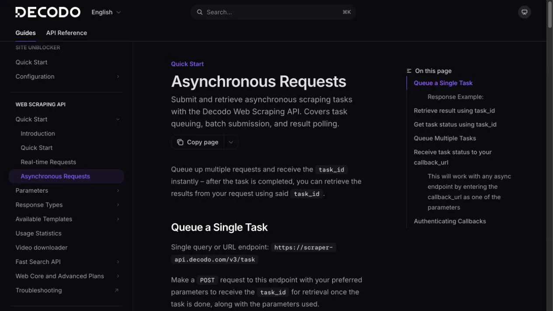Click the Queue a Single Task heading
Viewport: 553px width, 311px height.
[219, 227]
